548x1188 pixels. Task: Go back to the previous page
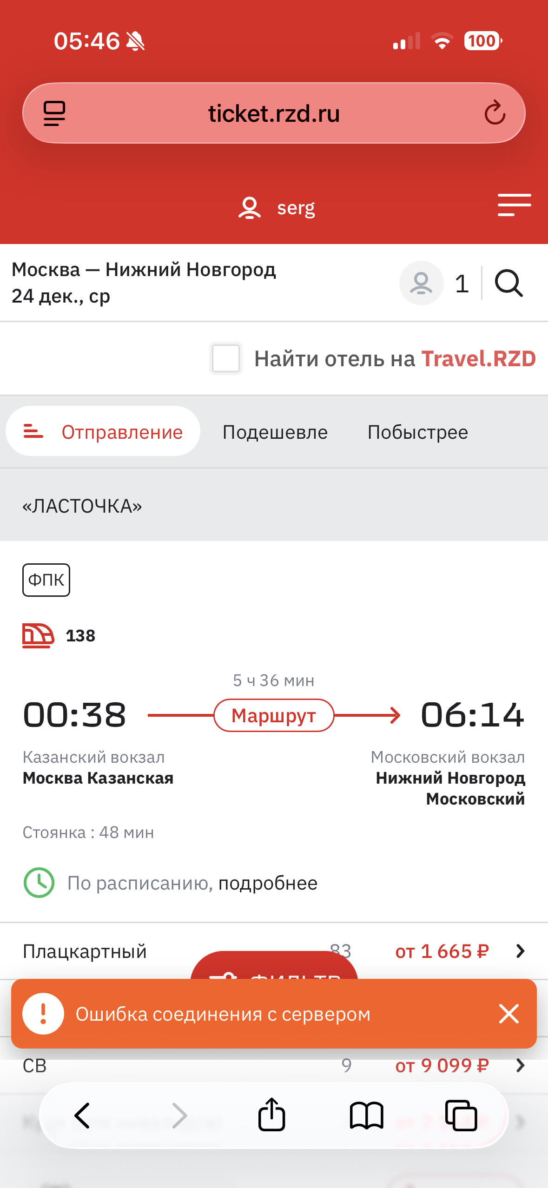(82, 1115)
